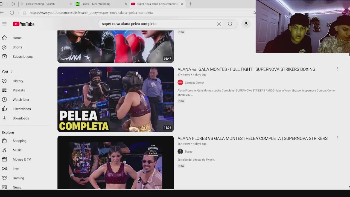This screenshot has width=350, height=197.
Task: Open the YouTube hamburger guide menu
Action: [4, 24]
